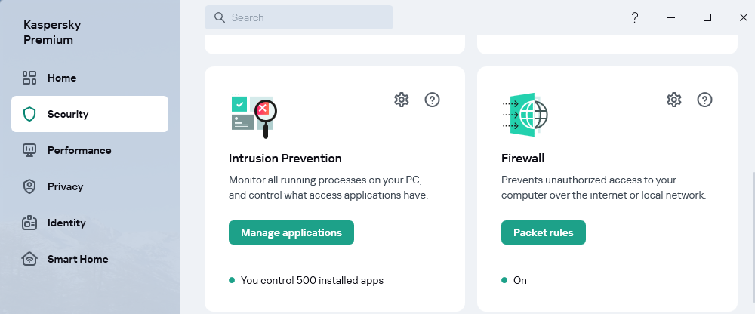
Task: Click the Identity card icon in sidebar
Action: click(x=29, y=223)
